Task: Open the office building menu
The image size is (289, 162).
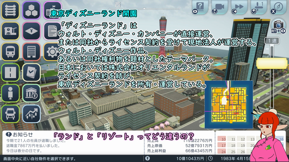Action: pos(31,52)
